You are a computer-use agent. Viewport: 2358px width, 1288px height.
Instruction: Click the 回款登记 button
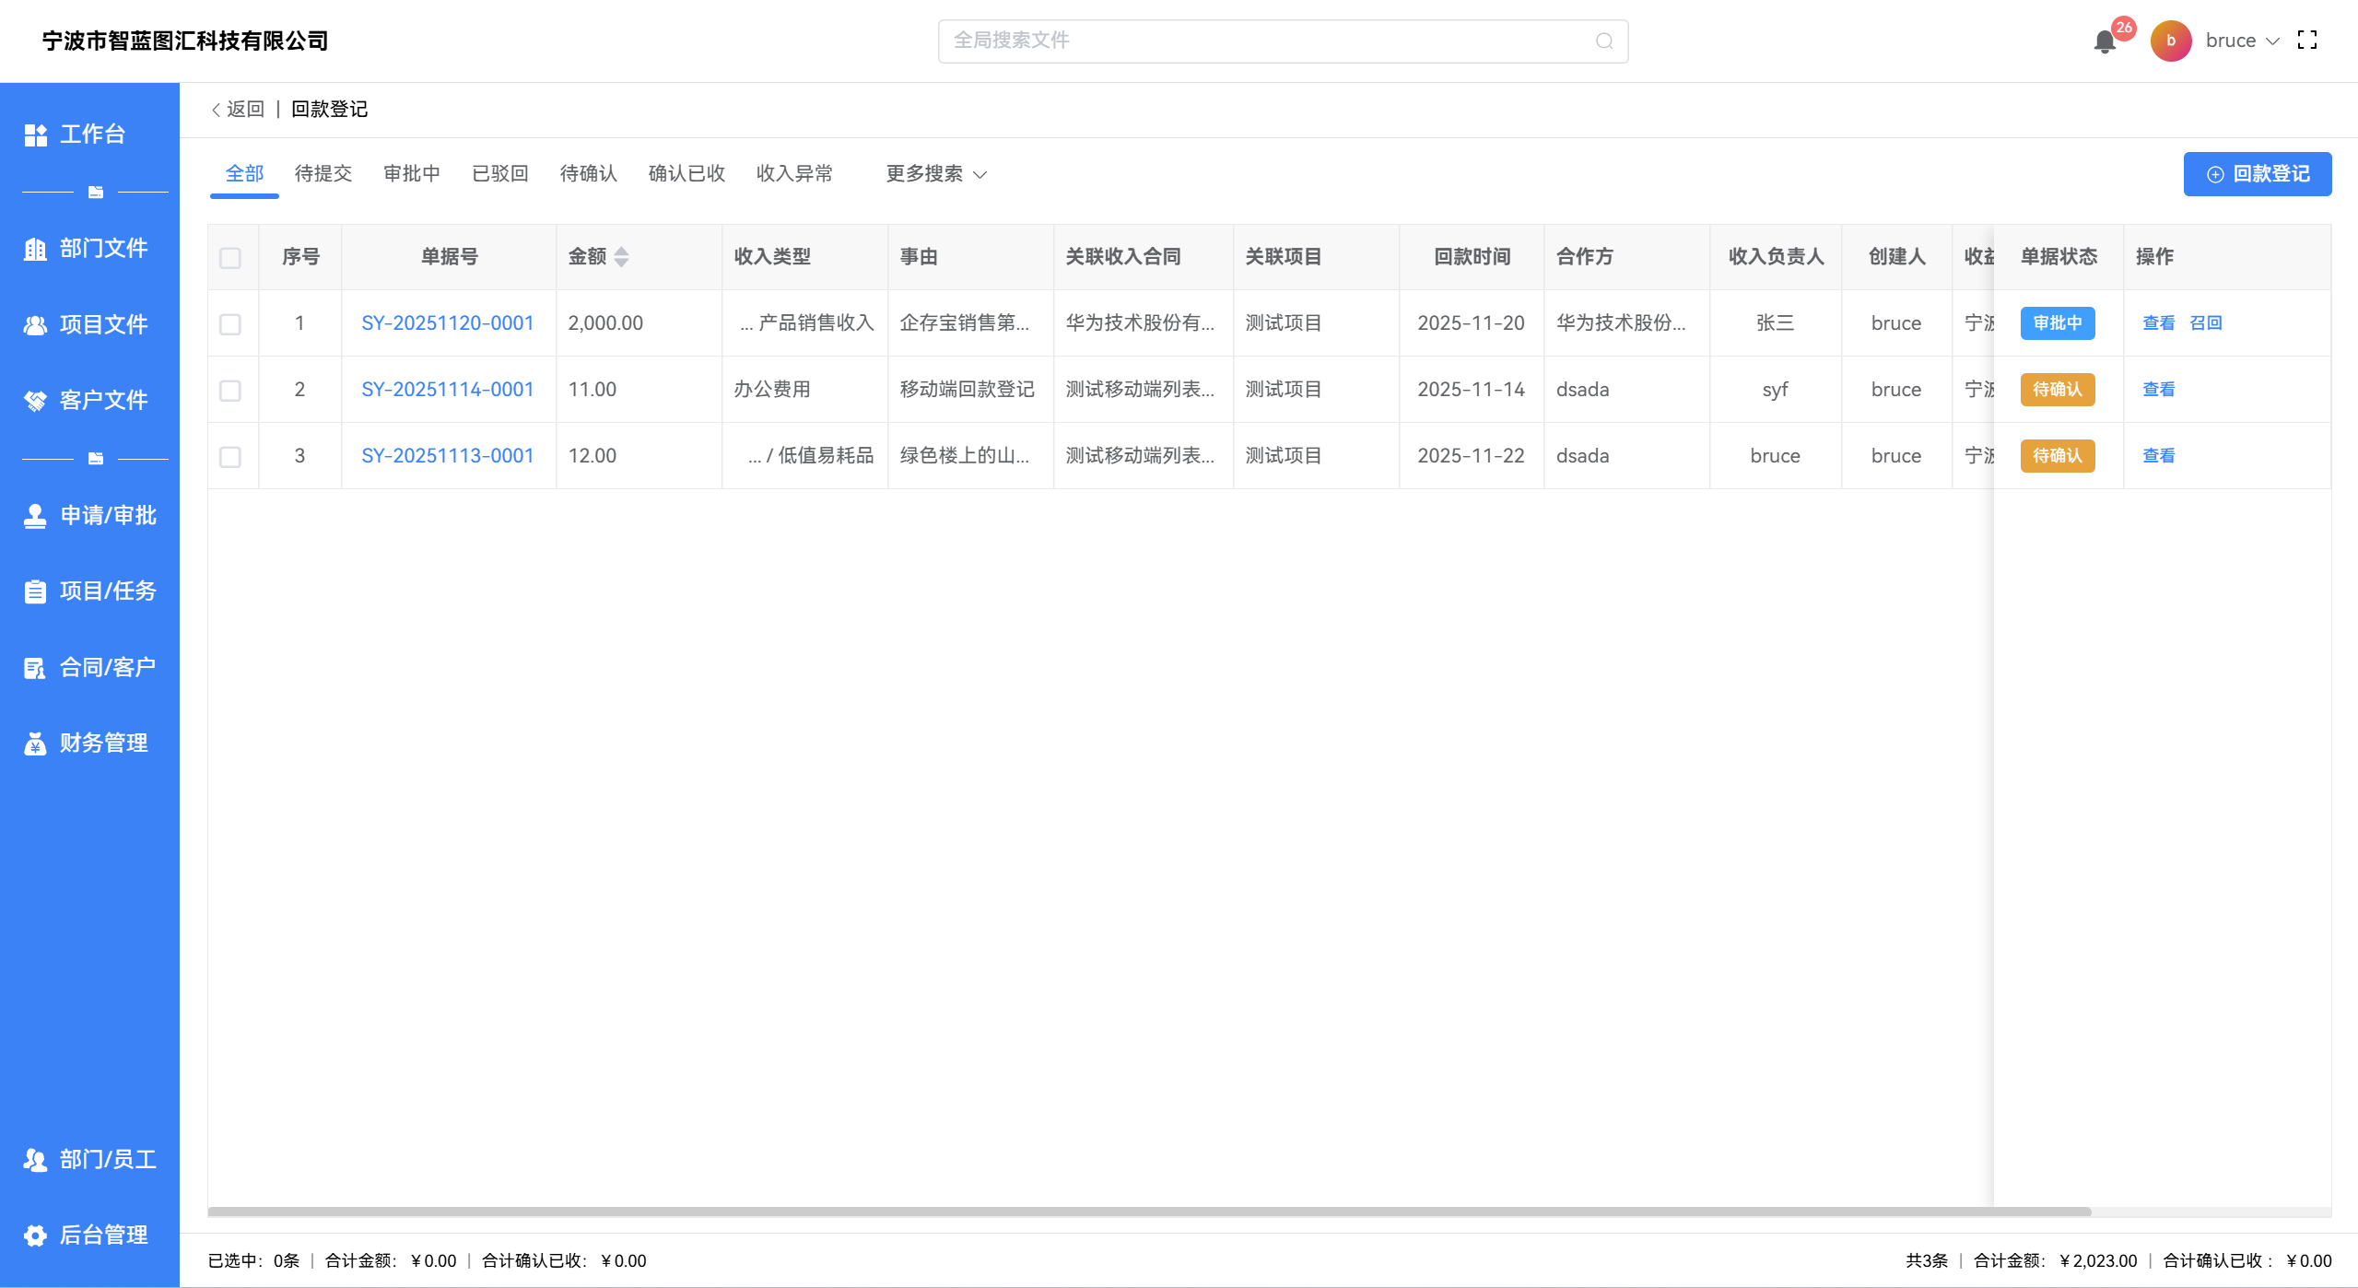2257,174
